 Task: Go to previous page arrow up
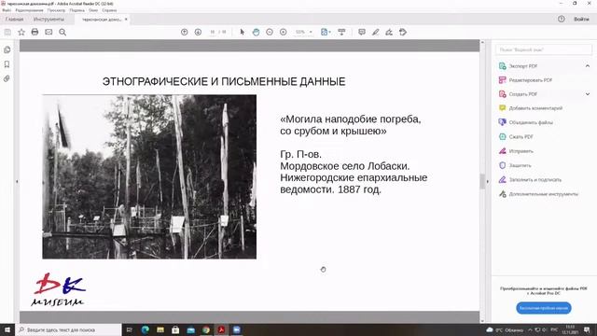point(185,32)
